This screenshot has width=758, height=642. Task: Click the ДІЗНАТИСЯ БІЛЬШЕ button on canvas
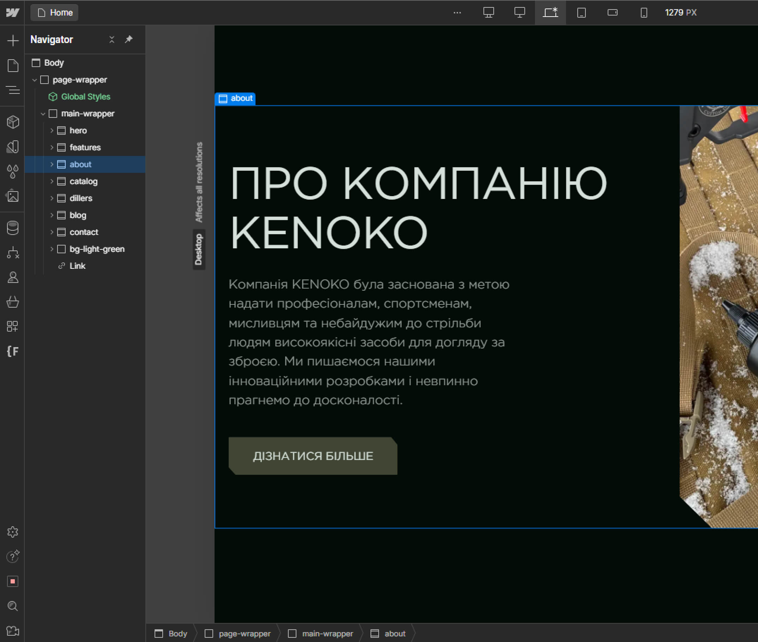tap(313, 456)
